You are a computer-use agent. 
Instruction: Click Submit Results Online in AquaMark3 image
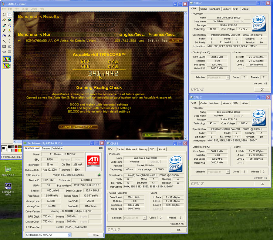coord(78,127)
